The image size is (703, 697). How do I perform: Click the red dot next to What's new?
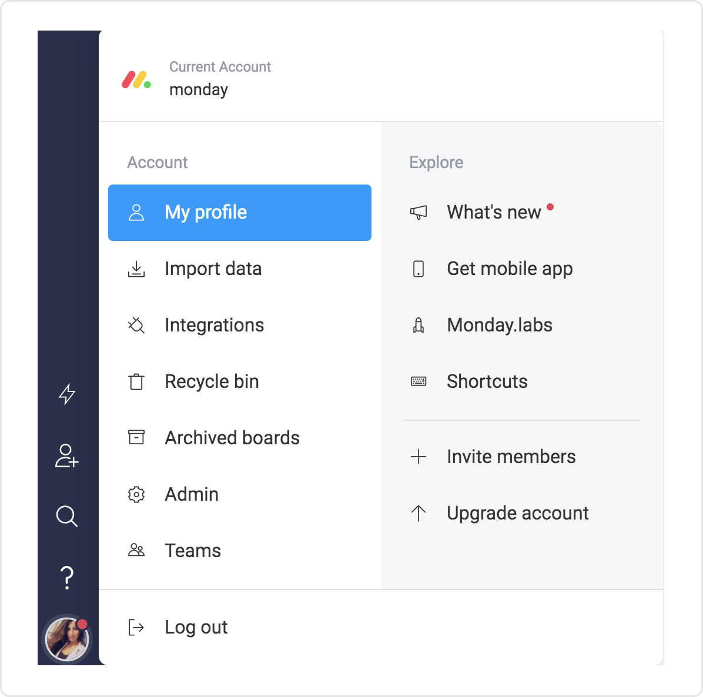550,207
